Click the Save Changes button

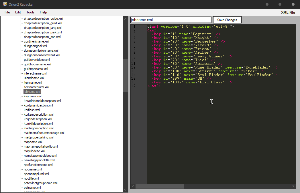(227, 20)
